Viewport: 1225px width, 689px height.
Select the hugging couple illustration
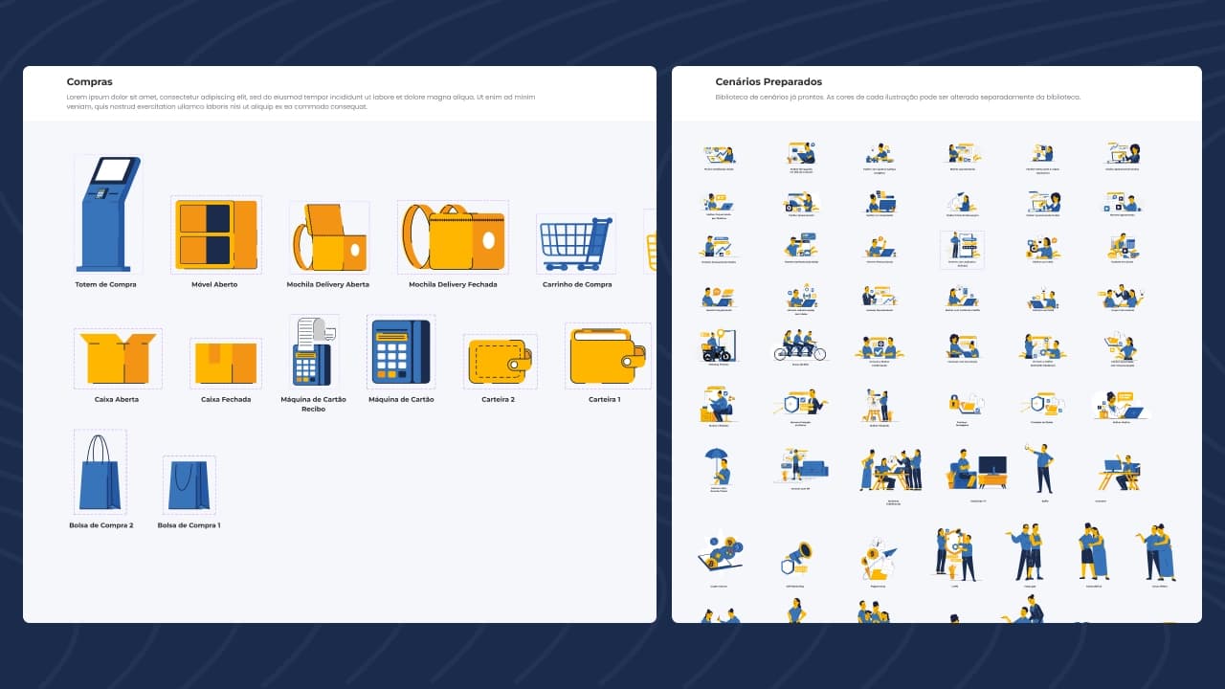tap(1092, 552)
